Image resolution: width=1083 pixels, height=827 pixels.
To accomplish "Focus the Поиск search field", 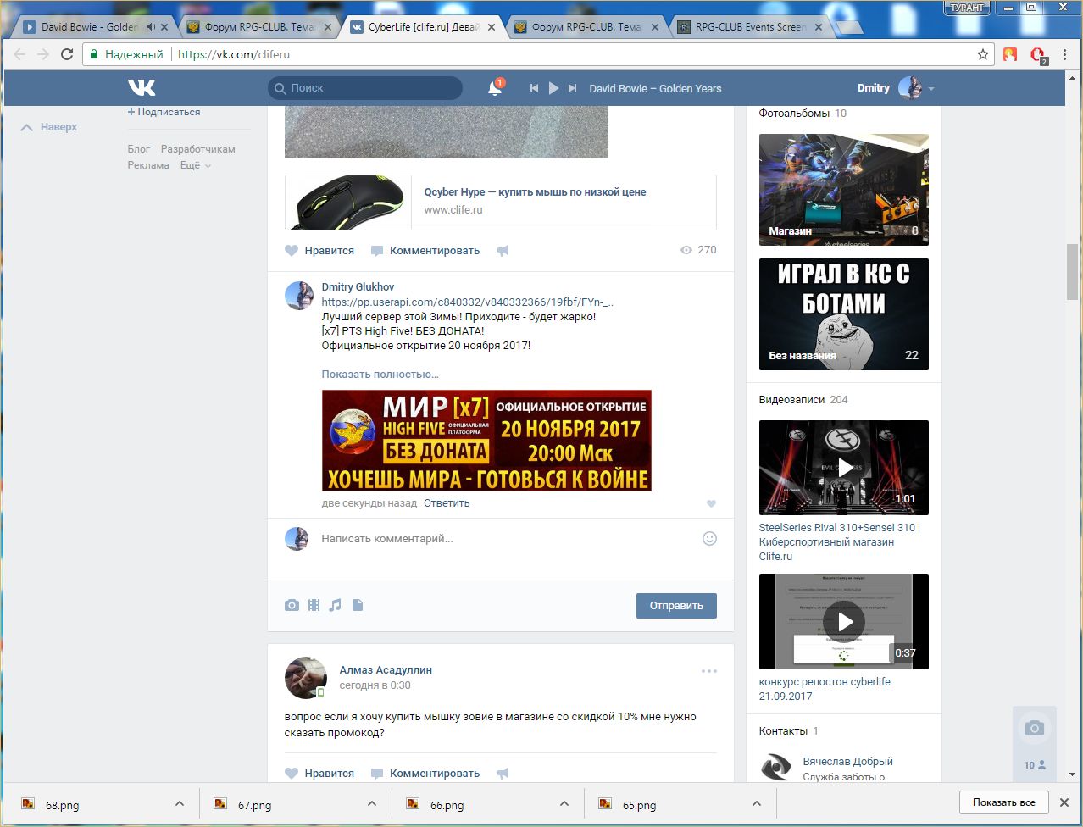I will pos(365,88).
